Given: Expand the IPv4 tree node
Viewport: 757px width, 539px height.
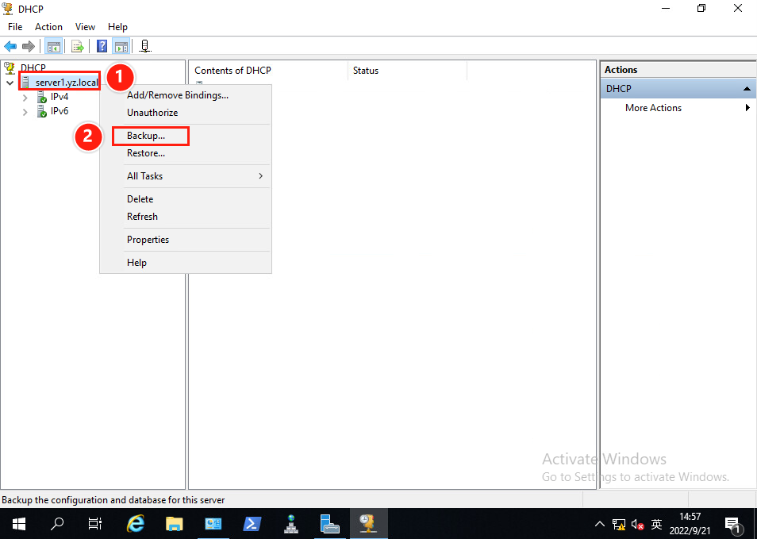Looking at the screenshot, I should tap(25, 96).
